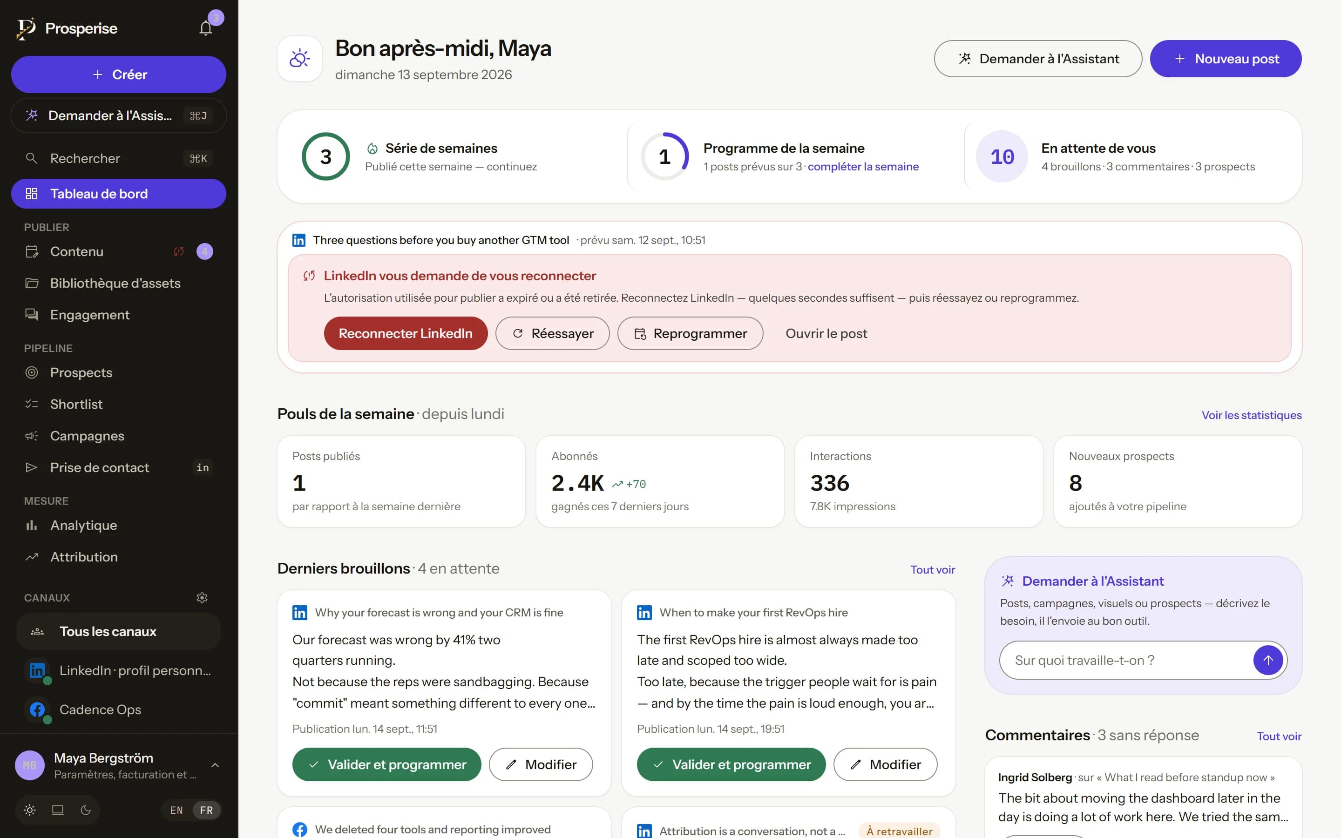Click LinkedIn icon on forecast draft
The image size is (1341, 838).
coord(300,612)
